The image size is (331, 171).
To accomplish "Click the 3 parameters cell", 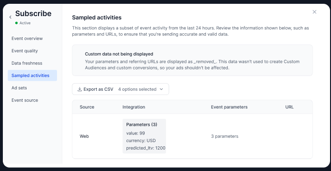I will point(224,136).
